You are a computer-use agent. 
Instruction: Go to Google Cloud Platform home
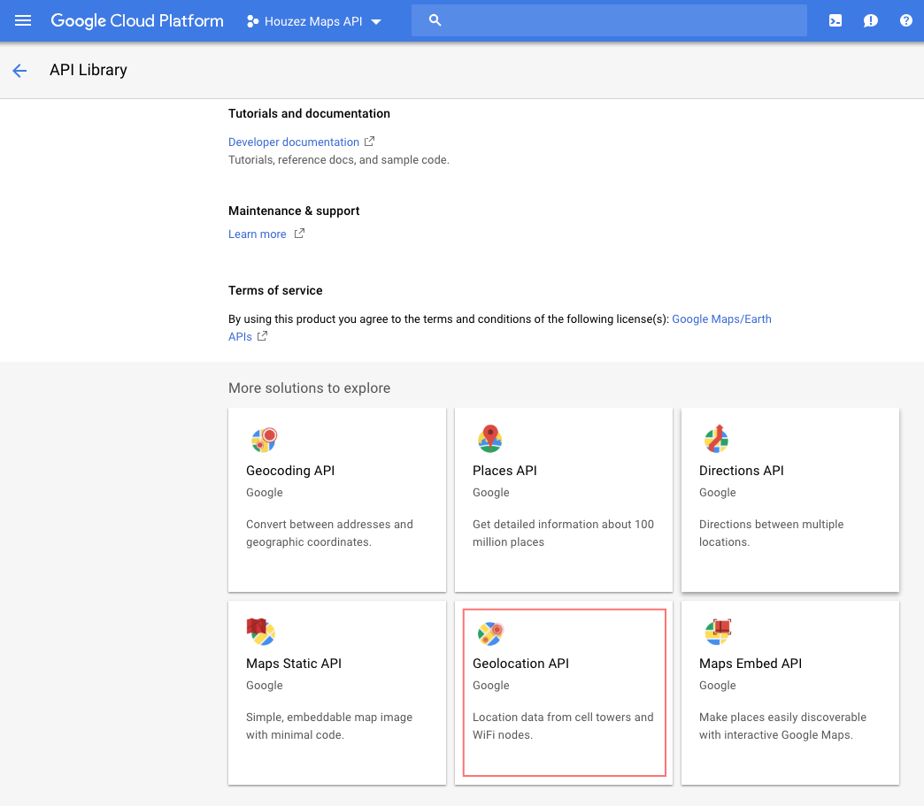(137, 19)
